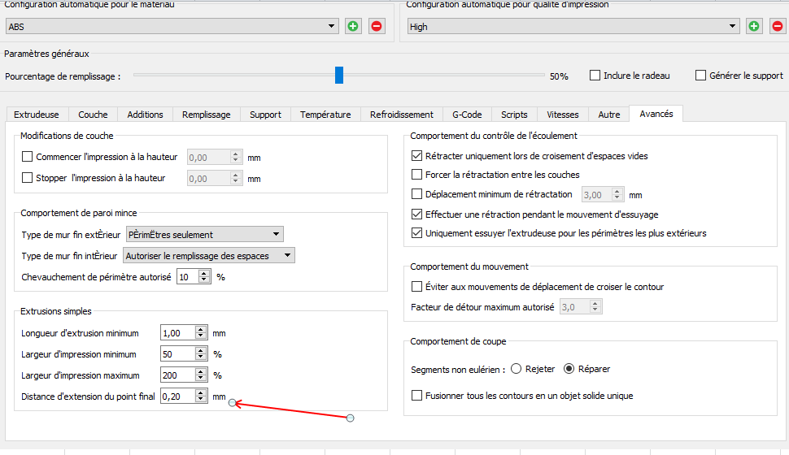Check Fusionner tous les contours en un objet solide

[x=416, y=396]
